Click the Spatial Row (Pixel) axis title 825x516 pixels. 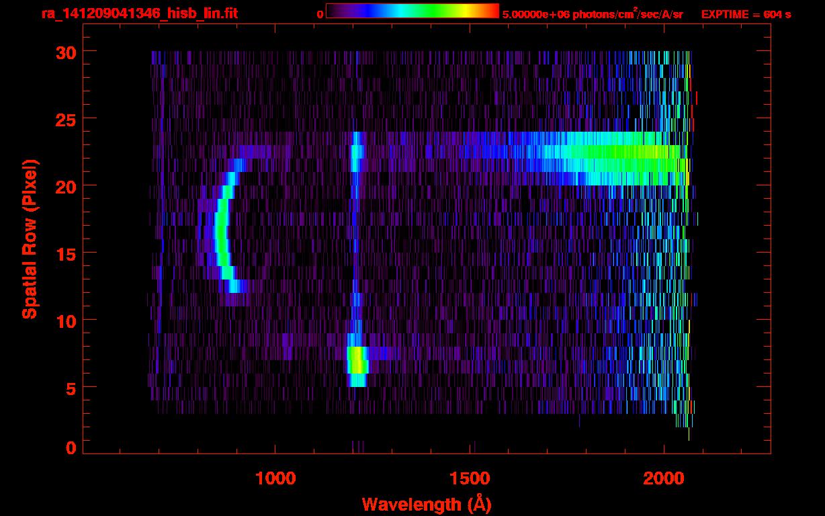[x=30, y=239]
